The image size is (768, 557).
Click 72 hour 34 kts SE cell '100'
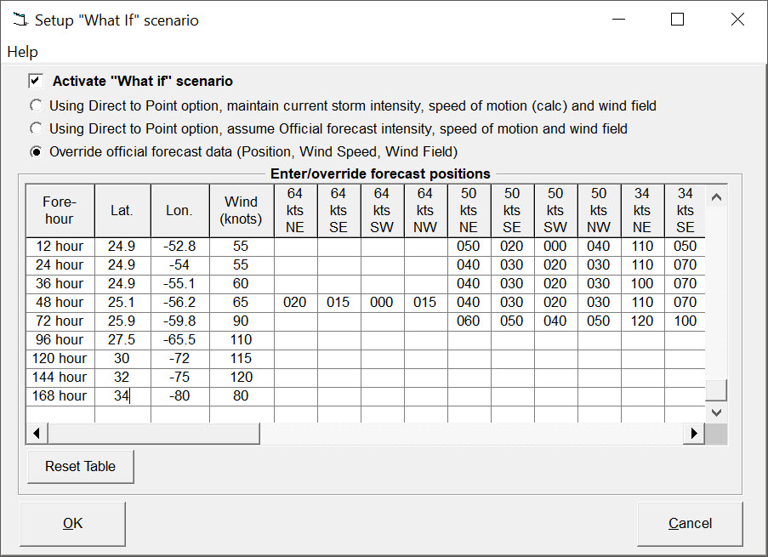pyautogui.click(x=686, y=321)
